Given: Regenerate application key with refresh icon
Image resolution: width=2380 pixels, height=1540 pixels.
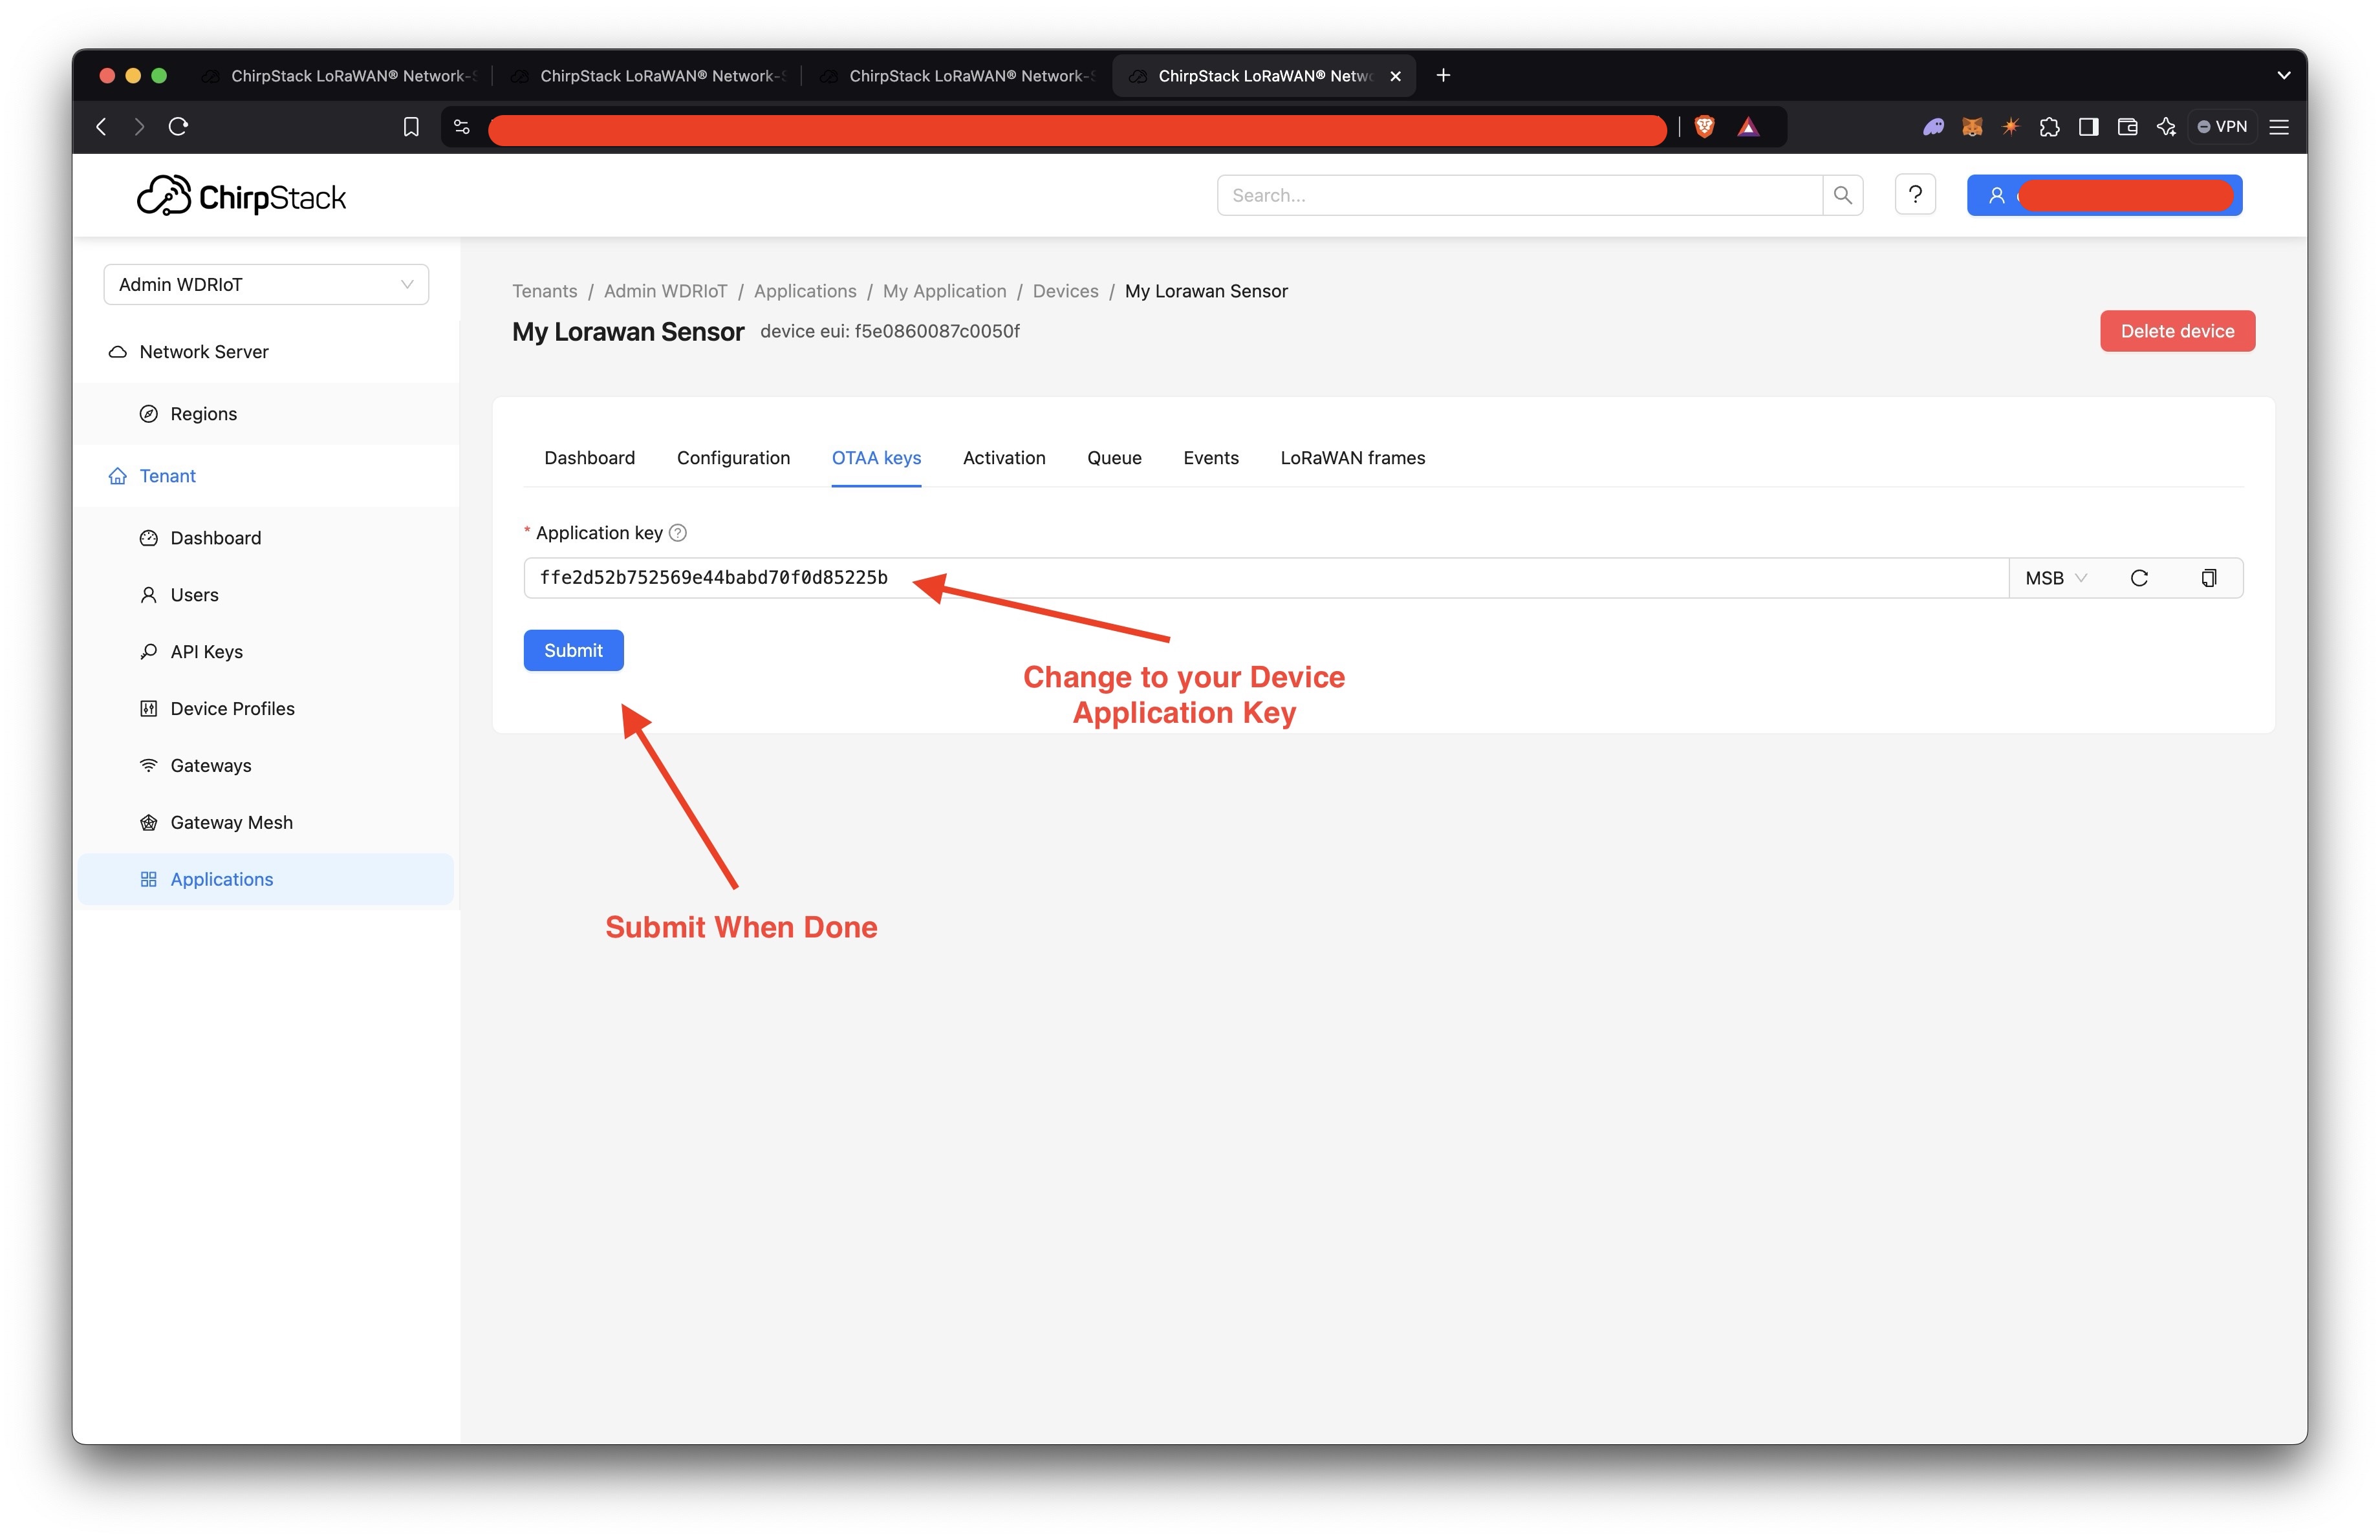Looking at the screenshot, I should tap(2139, 577).
